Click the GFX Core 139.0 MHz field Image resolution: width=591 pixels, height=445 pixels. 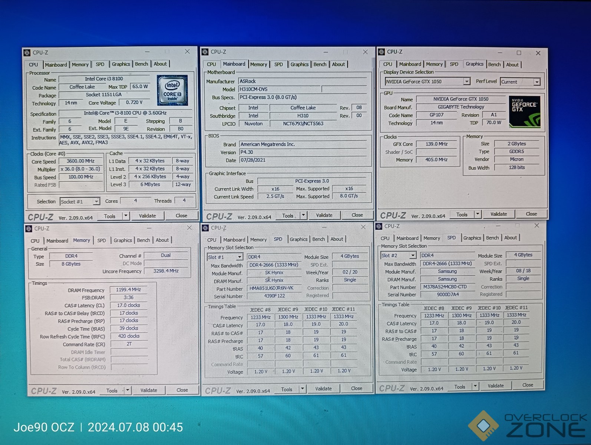[437, 144]
